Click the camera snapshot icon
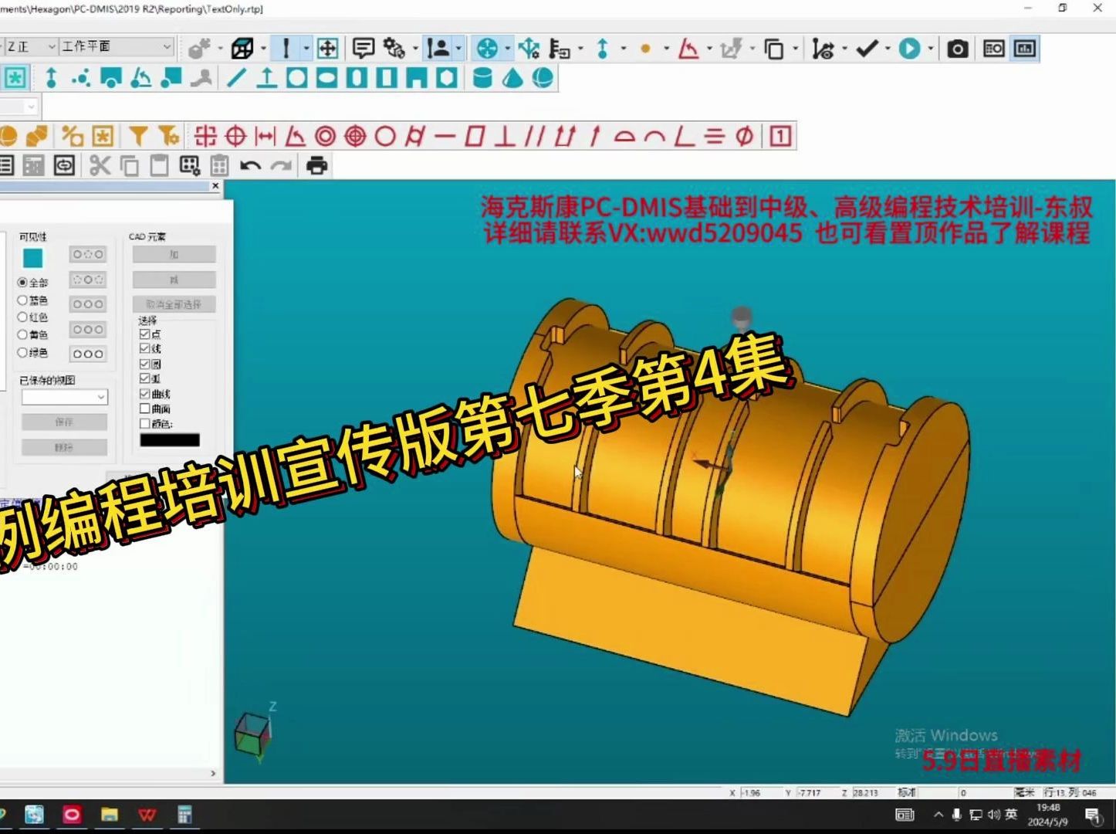The height and width of the screenshot is (834, 1116). [x=957, y=49]
